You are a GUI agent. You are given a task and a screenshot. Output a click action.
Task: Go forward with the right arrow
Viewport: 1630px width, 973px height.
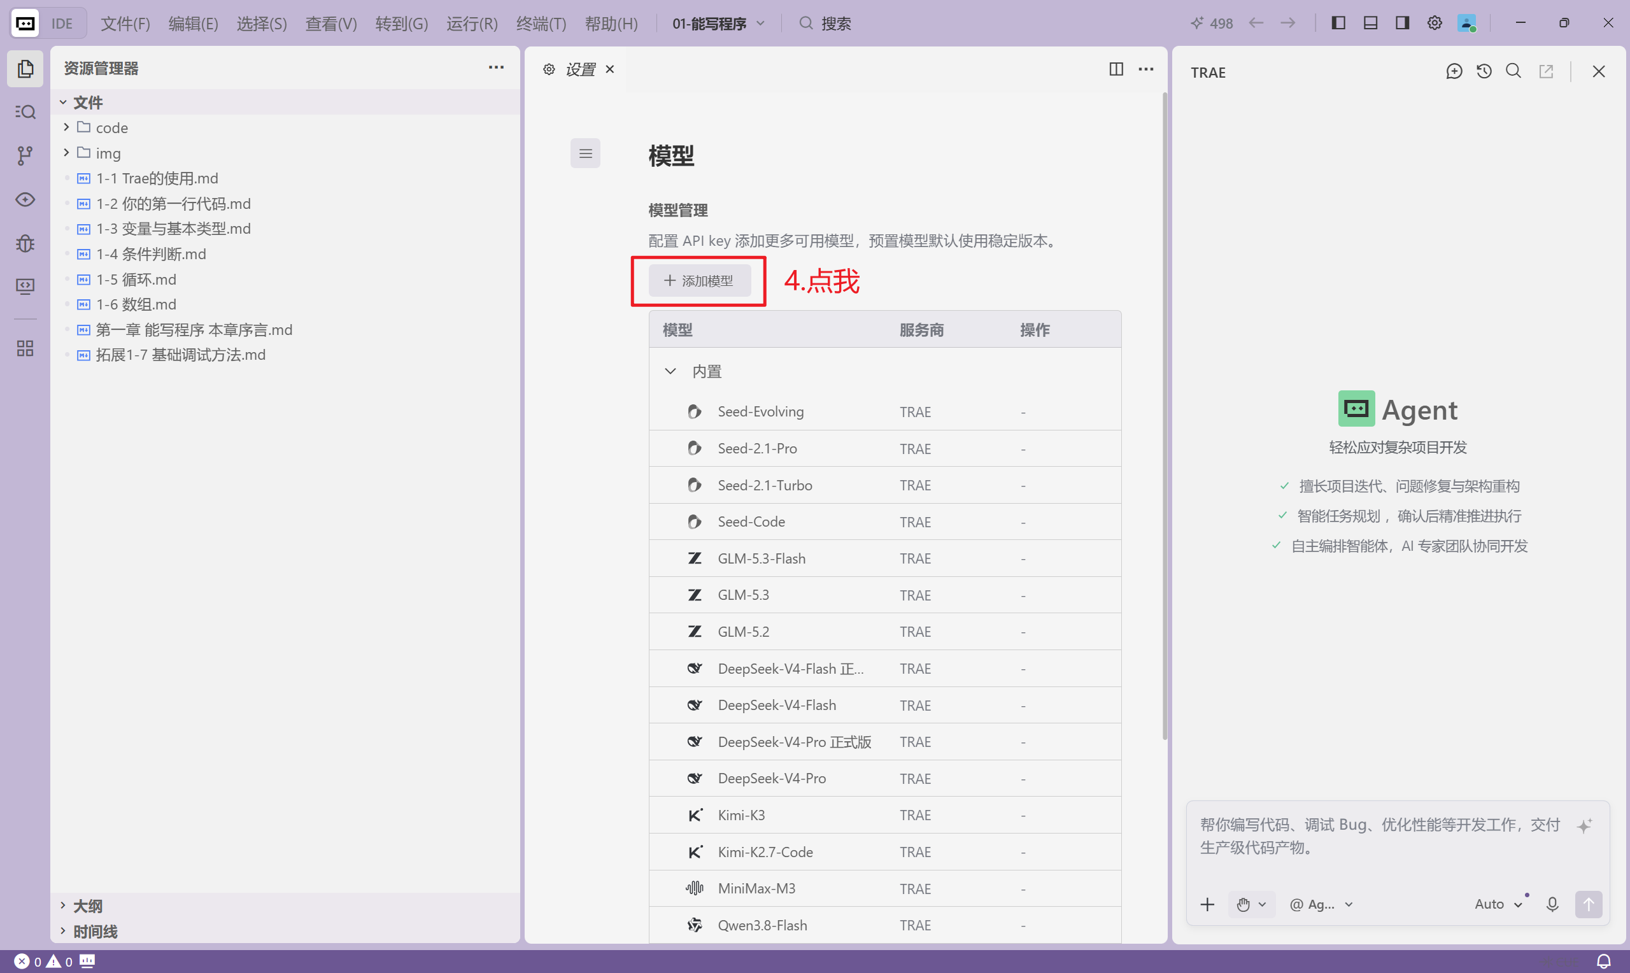pos(1288,23)
